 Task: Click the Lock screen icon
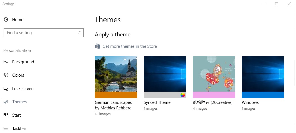6,89
